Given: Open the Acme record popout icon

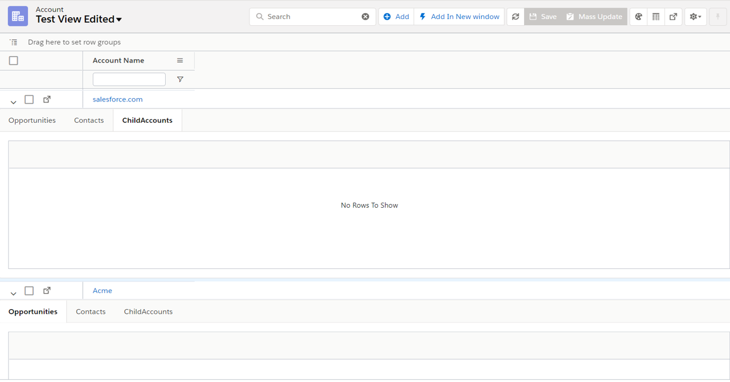Looking at the screenshot, I should [47, 291].
